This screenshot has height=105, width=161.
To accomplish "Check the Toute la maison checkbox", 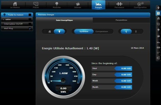I will [x=30, y=15].
